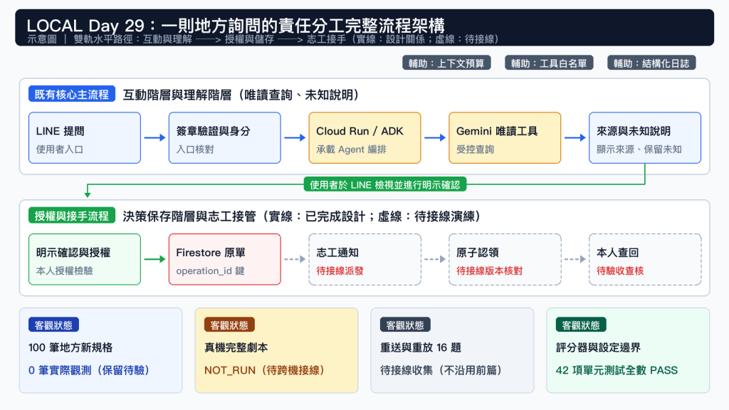Click the dashed 志工通知 box

364,259
